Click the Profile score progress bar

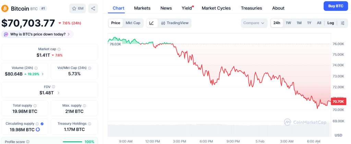pyautogui.click(x=73, y=142)
